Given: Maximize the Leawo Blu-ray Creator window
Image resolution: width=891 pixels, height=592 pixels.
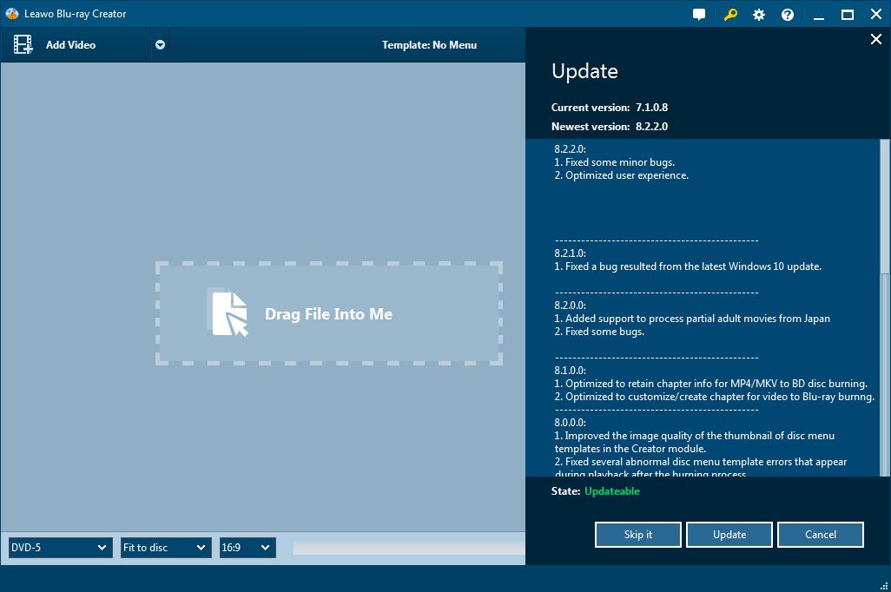Looking at the screenshot, I should coord(848,15).
